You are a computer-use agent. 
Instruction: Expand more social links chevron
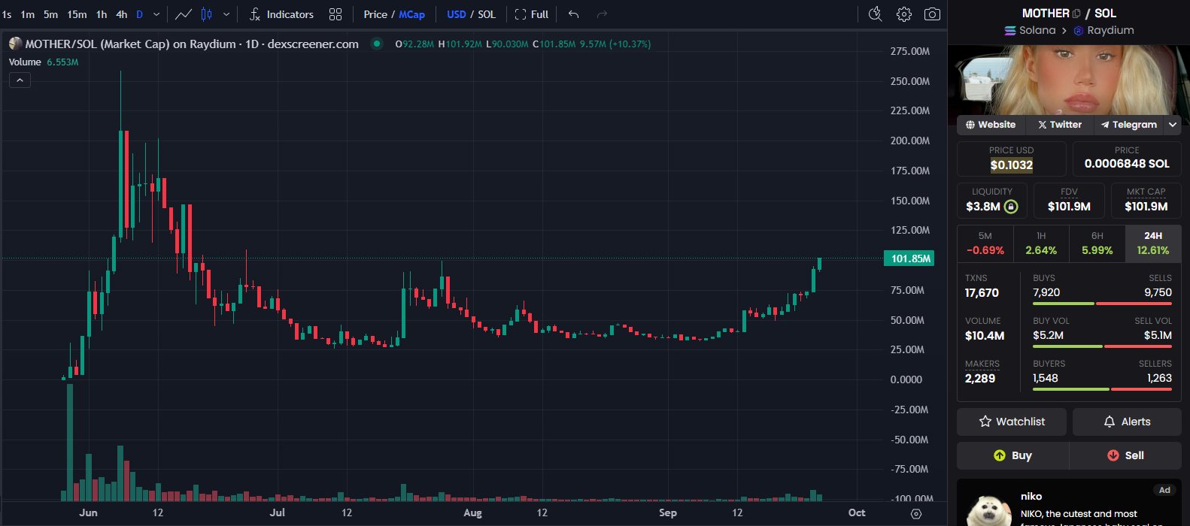(x=1173, y=125)
